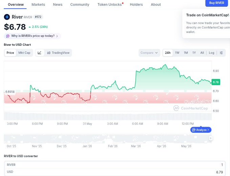Click the USD amount input field
230x176 pixels.
115,172
